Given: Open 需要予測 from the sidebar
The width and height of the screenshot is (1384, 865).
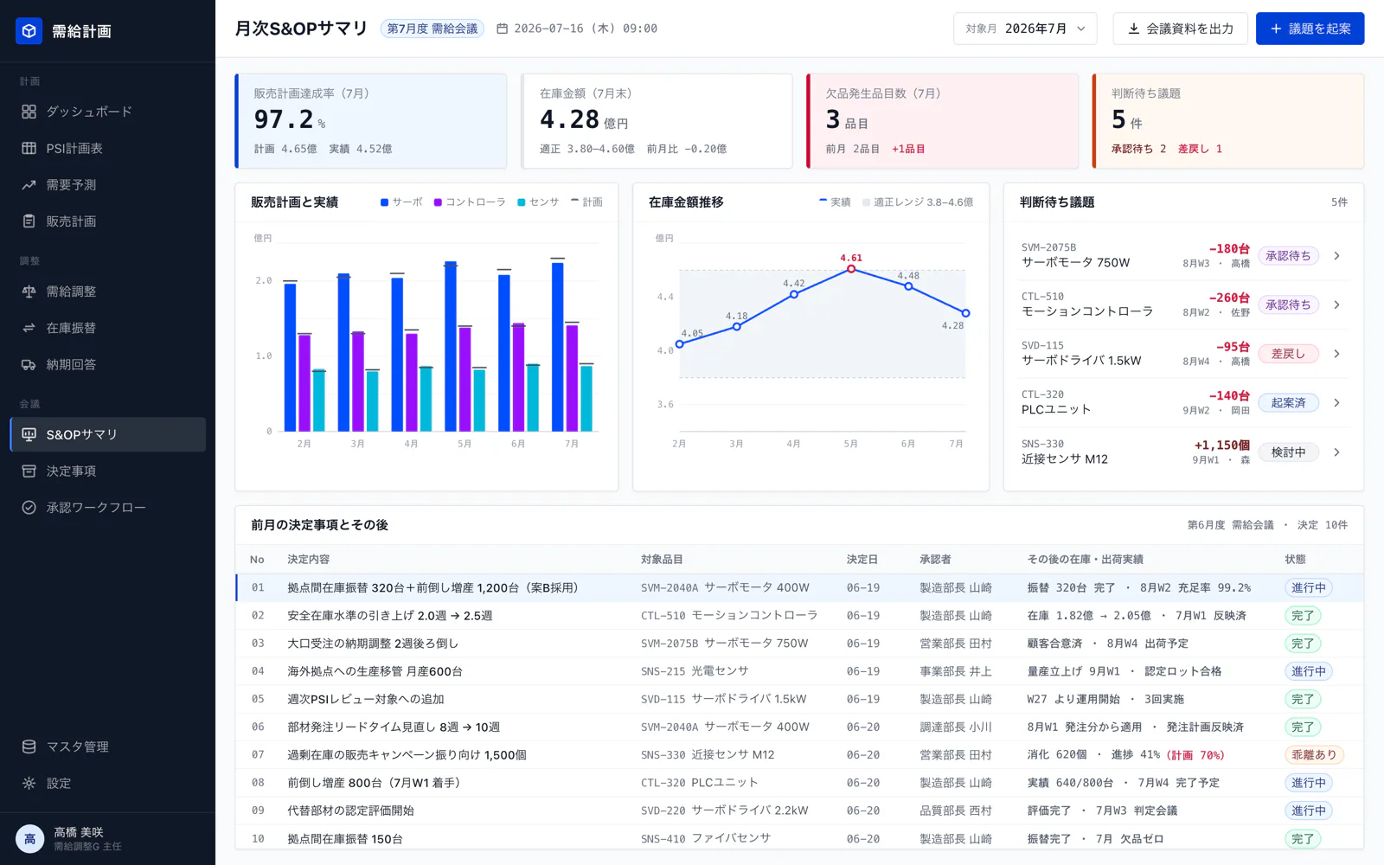Looking at the screenshot, I should (x=107, y=184).
